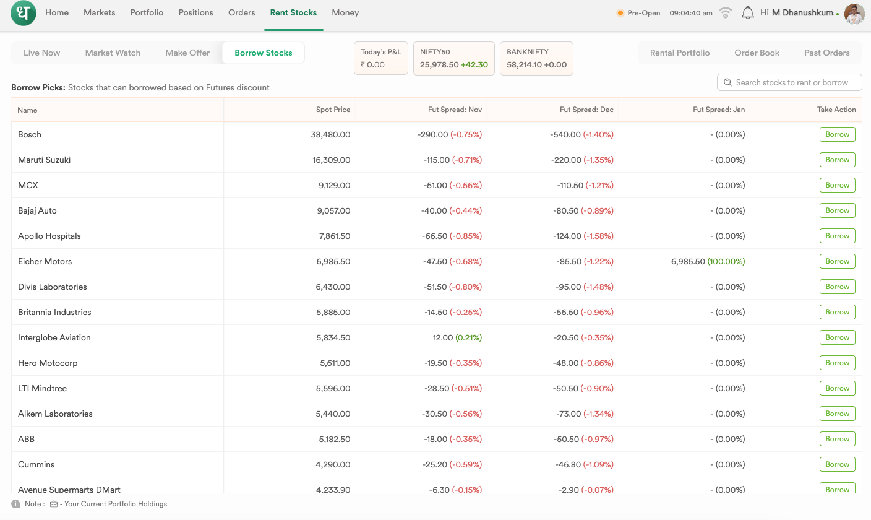This screenshot has height=520, width=871.
Task: Click the info icon beside Note
Action: point(15,504)
